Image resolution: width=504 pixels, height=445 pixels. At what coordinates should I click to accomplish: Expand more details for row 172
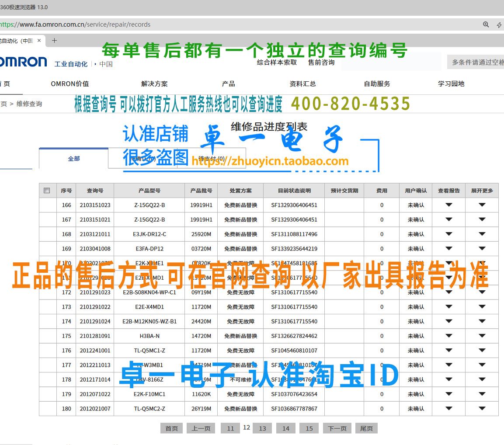pyautogui.click(x=482, y=292)
